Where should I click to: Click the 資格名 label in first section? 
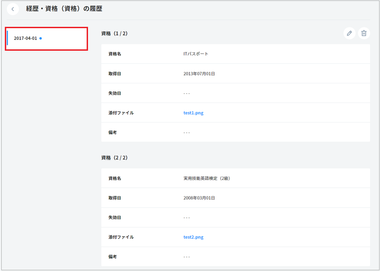(x=115, y=54)
